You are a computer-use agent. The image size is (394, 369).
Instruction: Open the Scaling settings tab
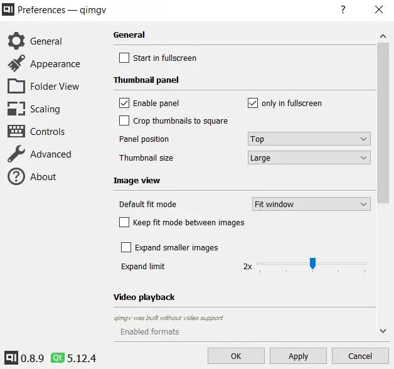click(x=45, y=109)
